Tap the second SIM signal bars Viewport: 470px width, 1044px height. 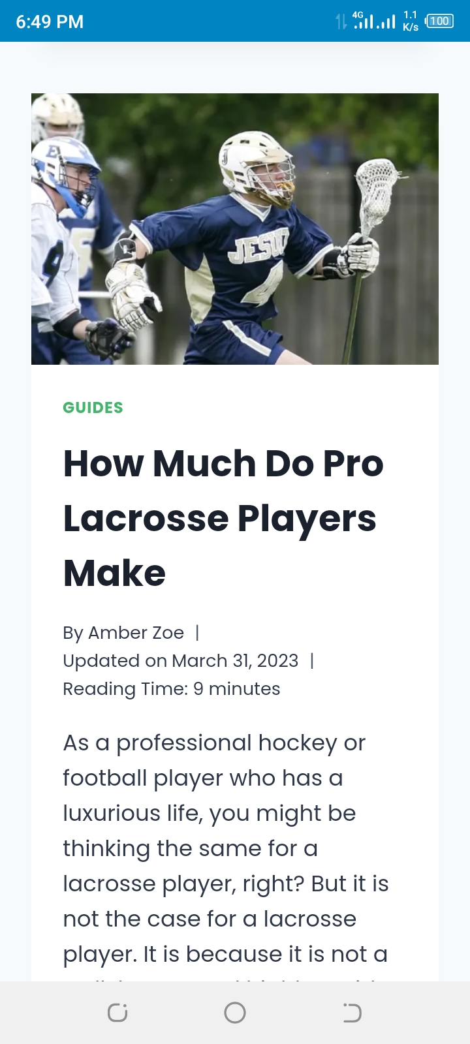[386, 22]
